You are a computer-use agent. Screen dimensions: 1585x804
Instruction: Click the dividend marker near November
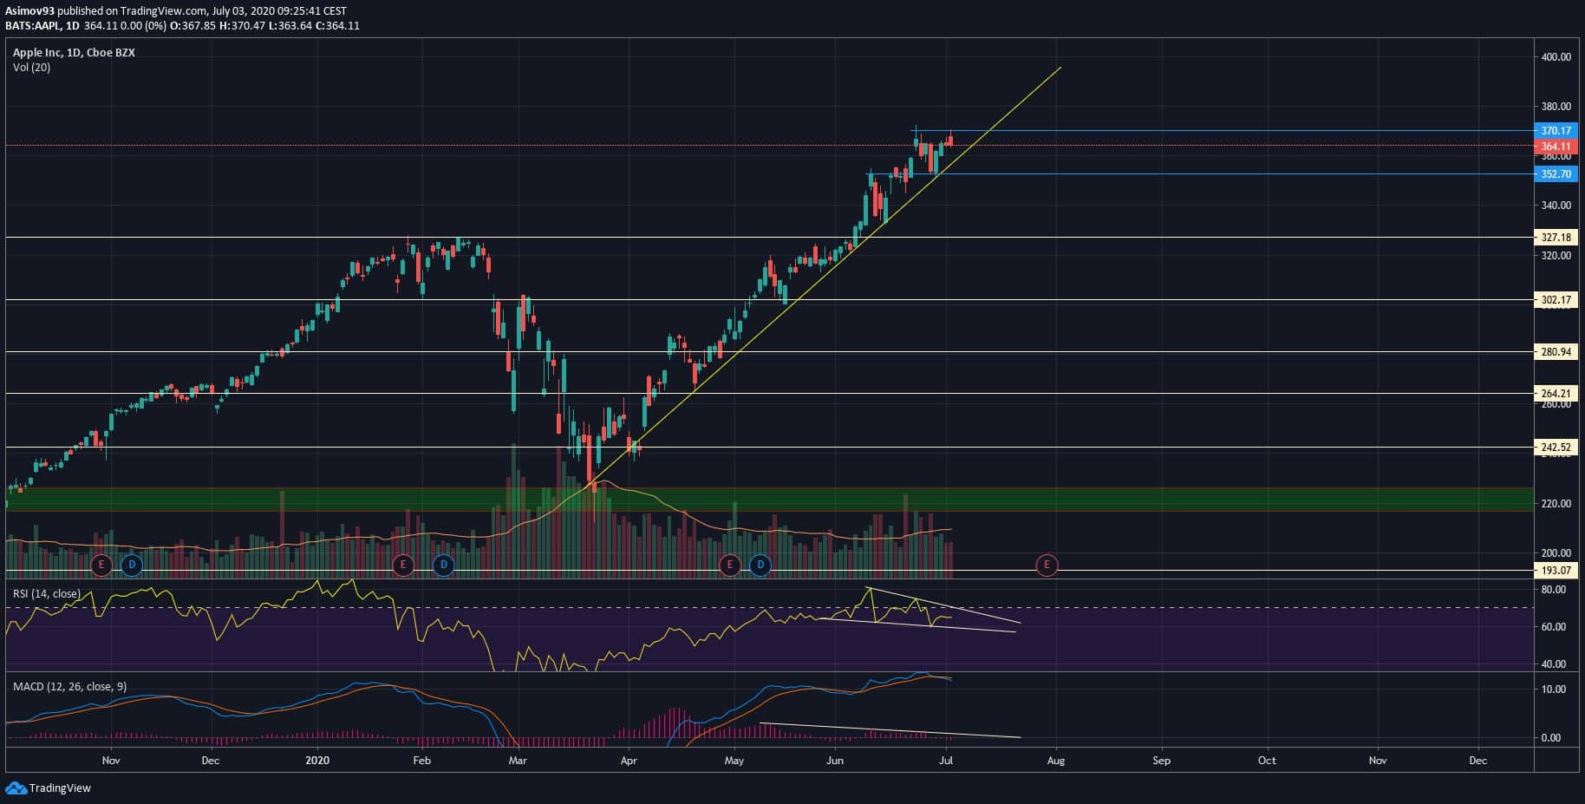[132, 565]
